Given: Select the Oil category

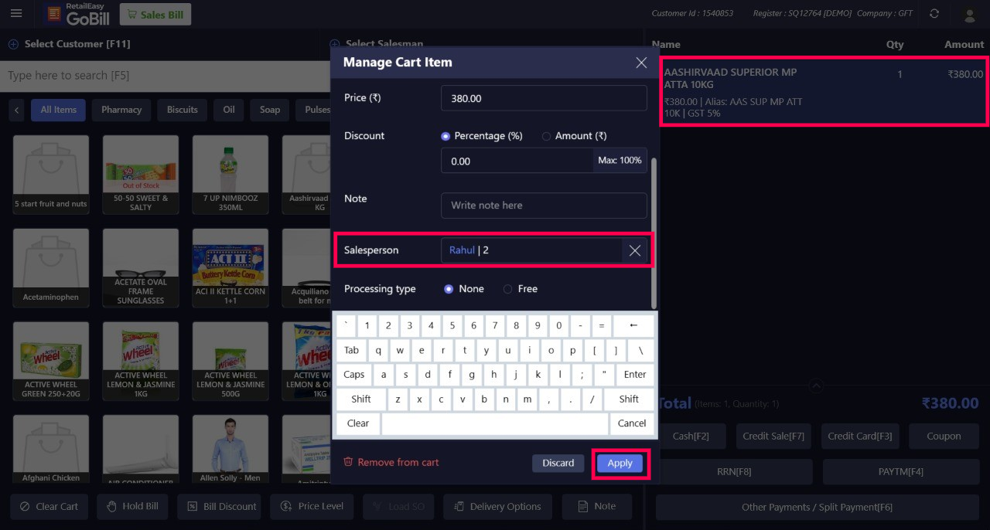Looking at the screenshot, I should coord(229,110).
